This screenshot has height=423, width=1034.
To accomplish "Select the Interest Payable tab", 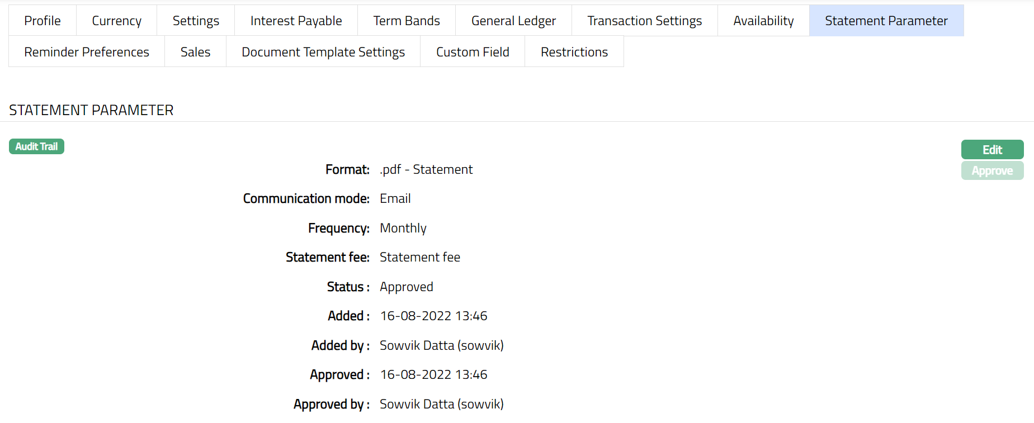I will (296, 21).
